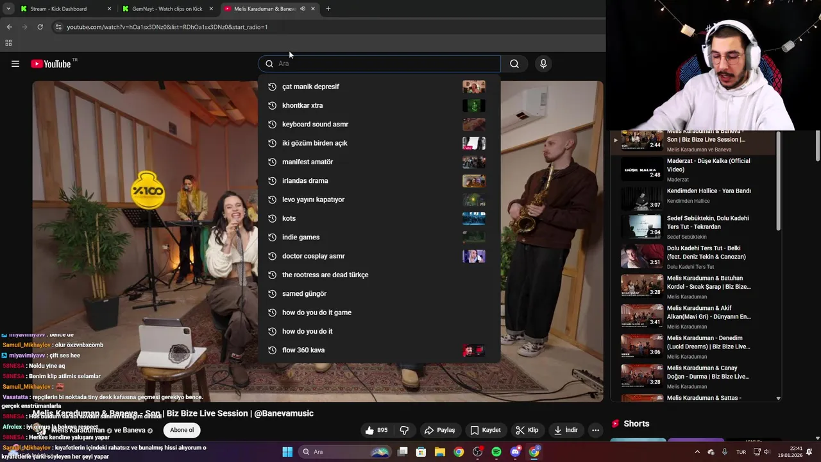
Task: Open OBS Studio from the taskbar
Action: click(477, 452)
